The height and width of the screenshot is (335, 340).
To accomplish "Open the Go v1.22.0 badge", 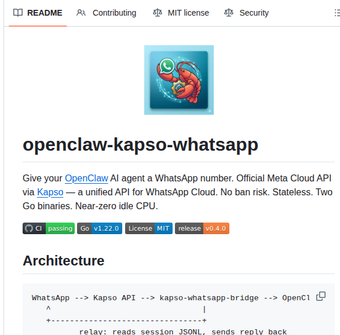I will click(x=100, y=228).
